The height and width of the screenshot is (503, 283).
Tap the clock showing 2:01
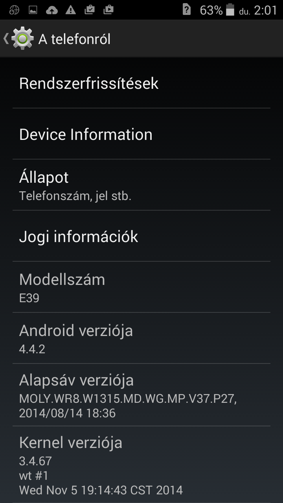pyautogui.click(x=266, y=10)
